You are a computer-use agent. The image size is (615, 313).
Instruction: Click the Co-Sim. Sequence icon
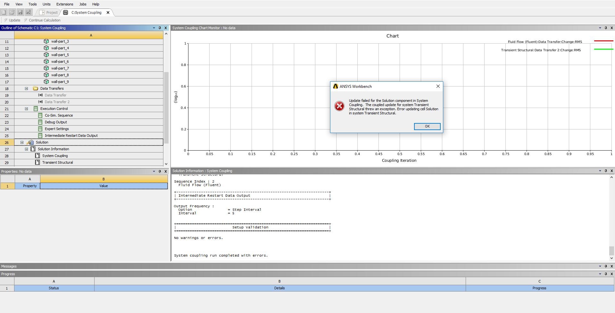click(x=40, y=115)
